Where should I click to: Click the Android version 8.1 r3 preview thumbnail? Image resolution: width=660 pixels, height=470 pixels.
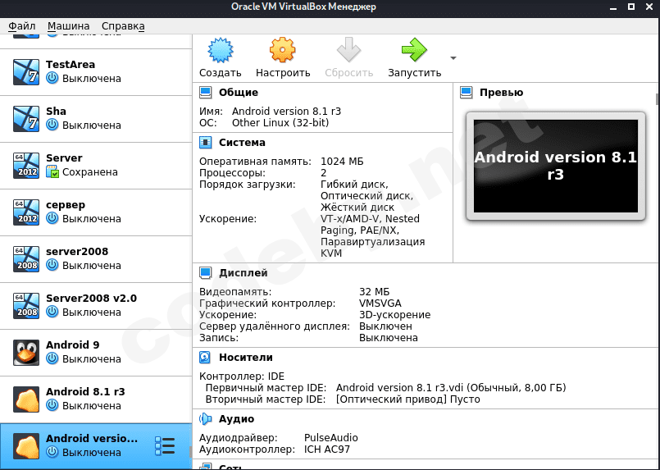coord(556,166)
